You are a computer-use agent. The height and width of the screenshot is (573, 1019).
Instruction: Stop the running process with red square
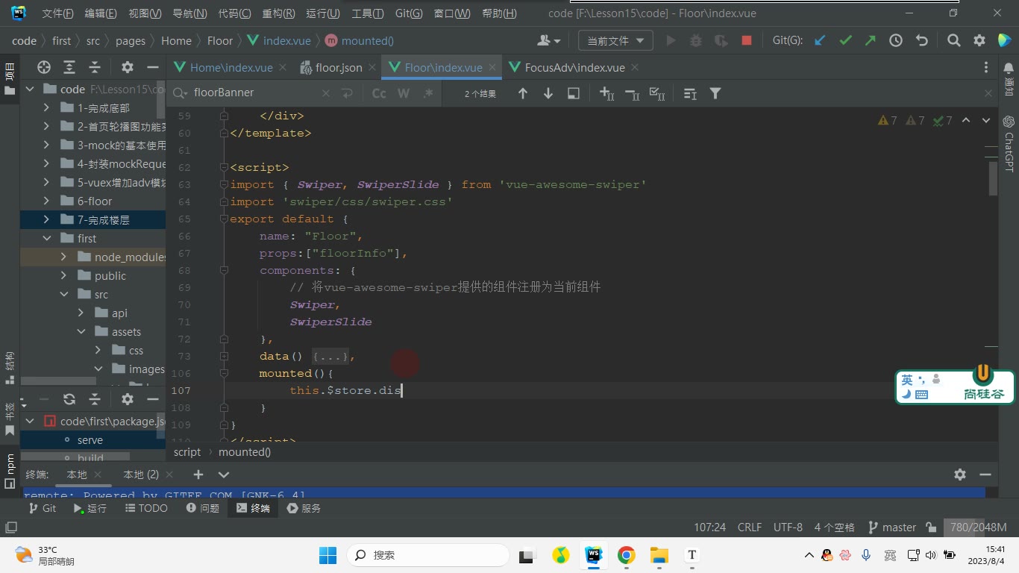(746, 41)
